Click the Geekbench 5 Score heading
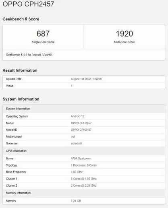The image size is (168, 208). [x=21, y=19]
